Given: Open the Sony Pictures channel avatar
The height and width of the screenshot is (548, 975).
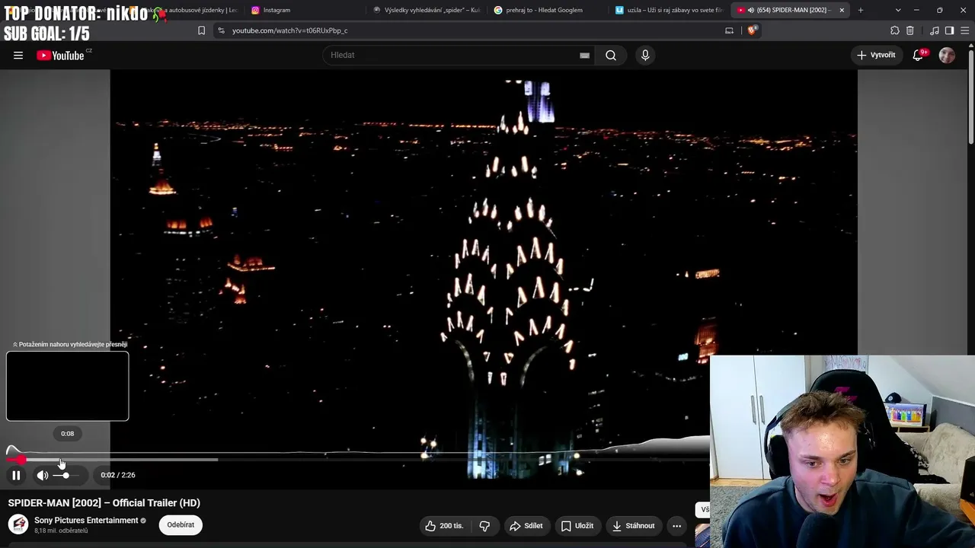Looking at the screenshot, I should 18,524.
